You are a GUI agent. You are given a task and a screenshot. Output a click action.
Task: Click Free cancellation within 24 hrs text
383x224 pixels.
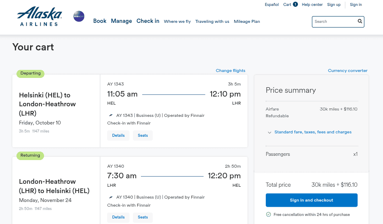tap(311, 215)
